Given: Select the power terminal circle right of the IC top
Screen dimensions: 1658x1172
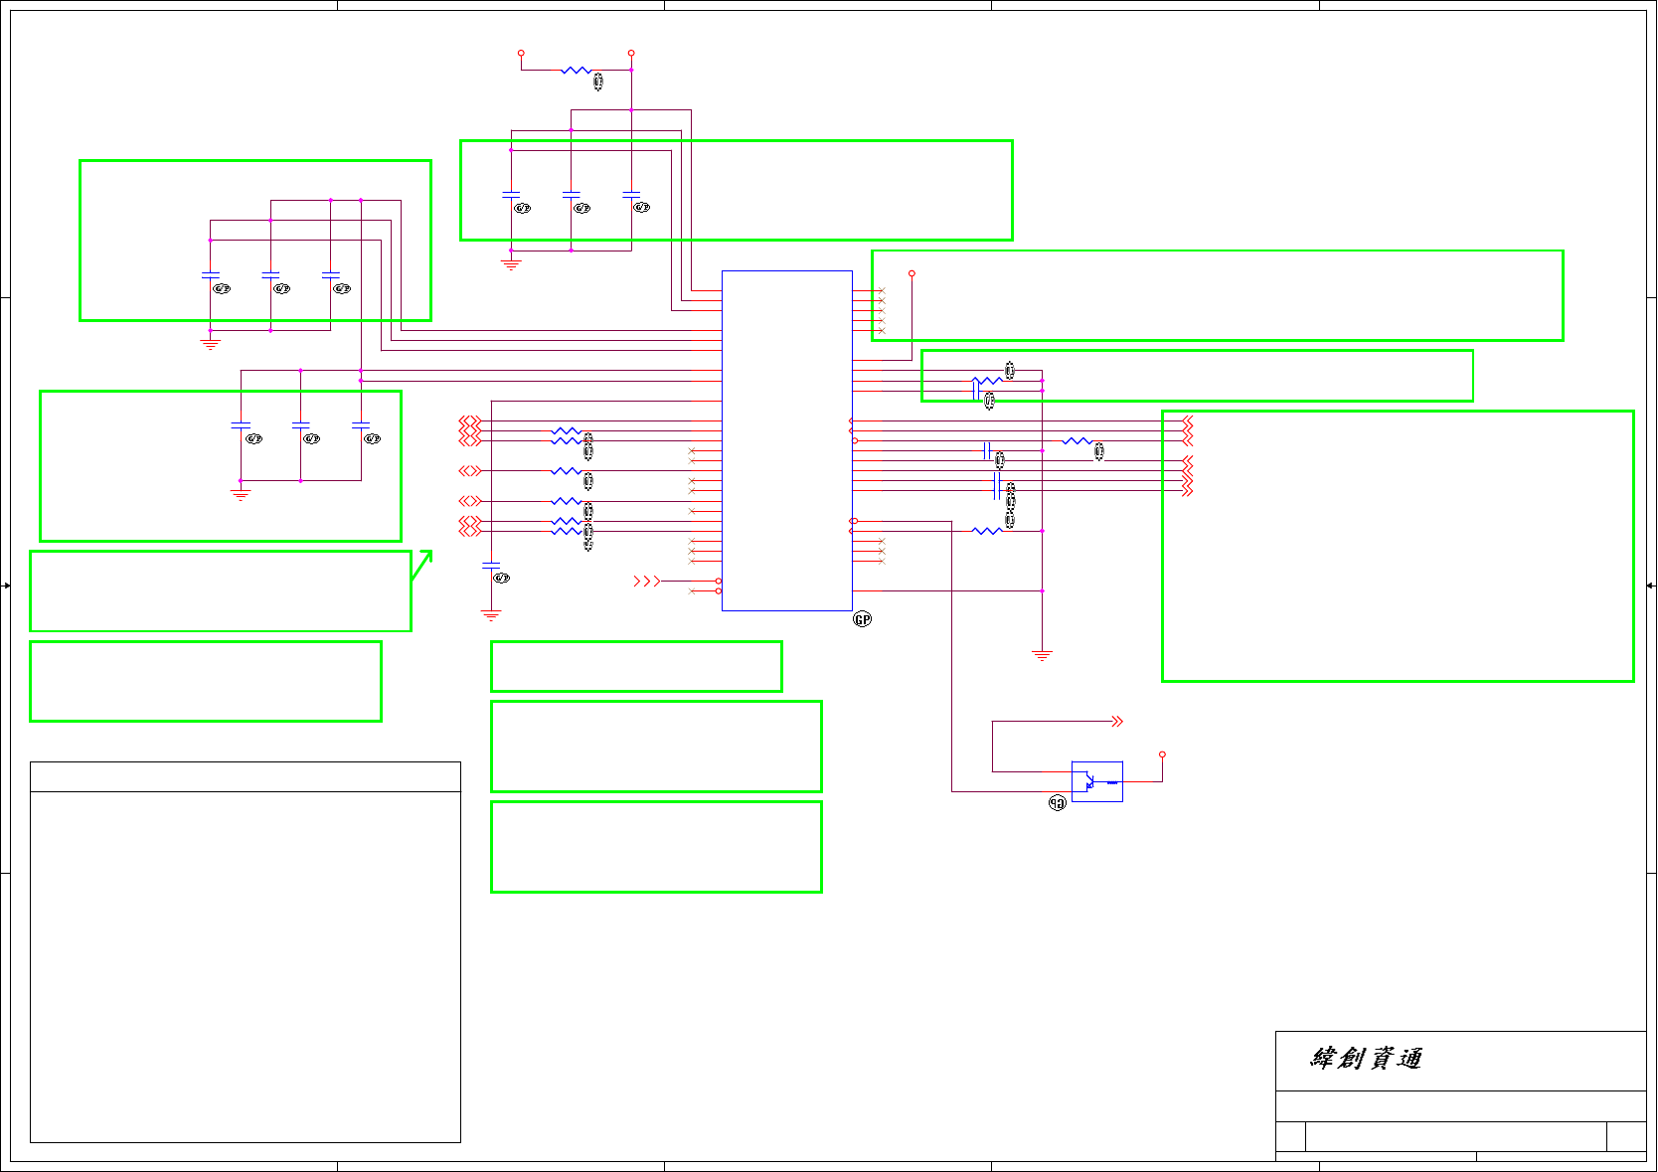Looking at the screenshot, I should coord(912,273).
